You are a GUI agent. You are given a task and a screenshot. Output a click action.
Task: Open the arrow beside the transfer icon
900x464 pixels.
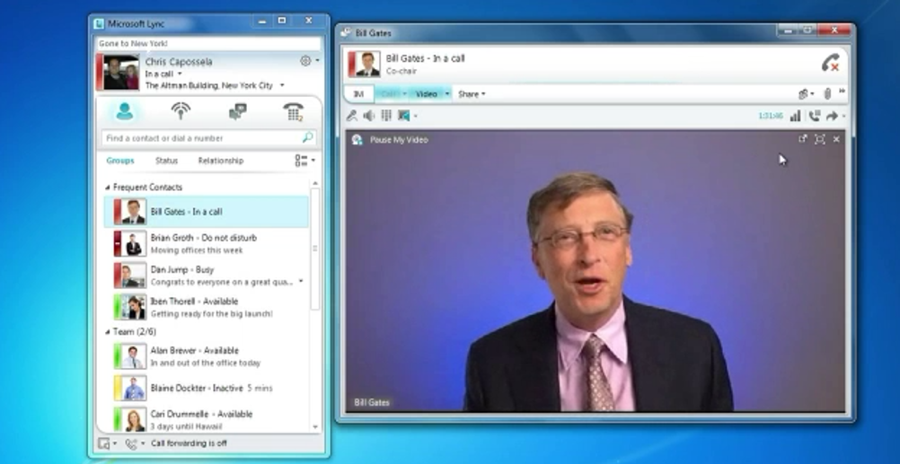pyautogui.click(x=843, y=117)
